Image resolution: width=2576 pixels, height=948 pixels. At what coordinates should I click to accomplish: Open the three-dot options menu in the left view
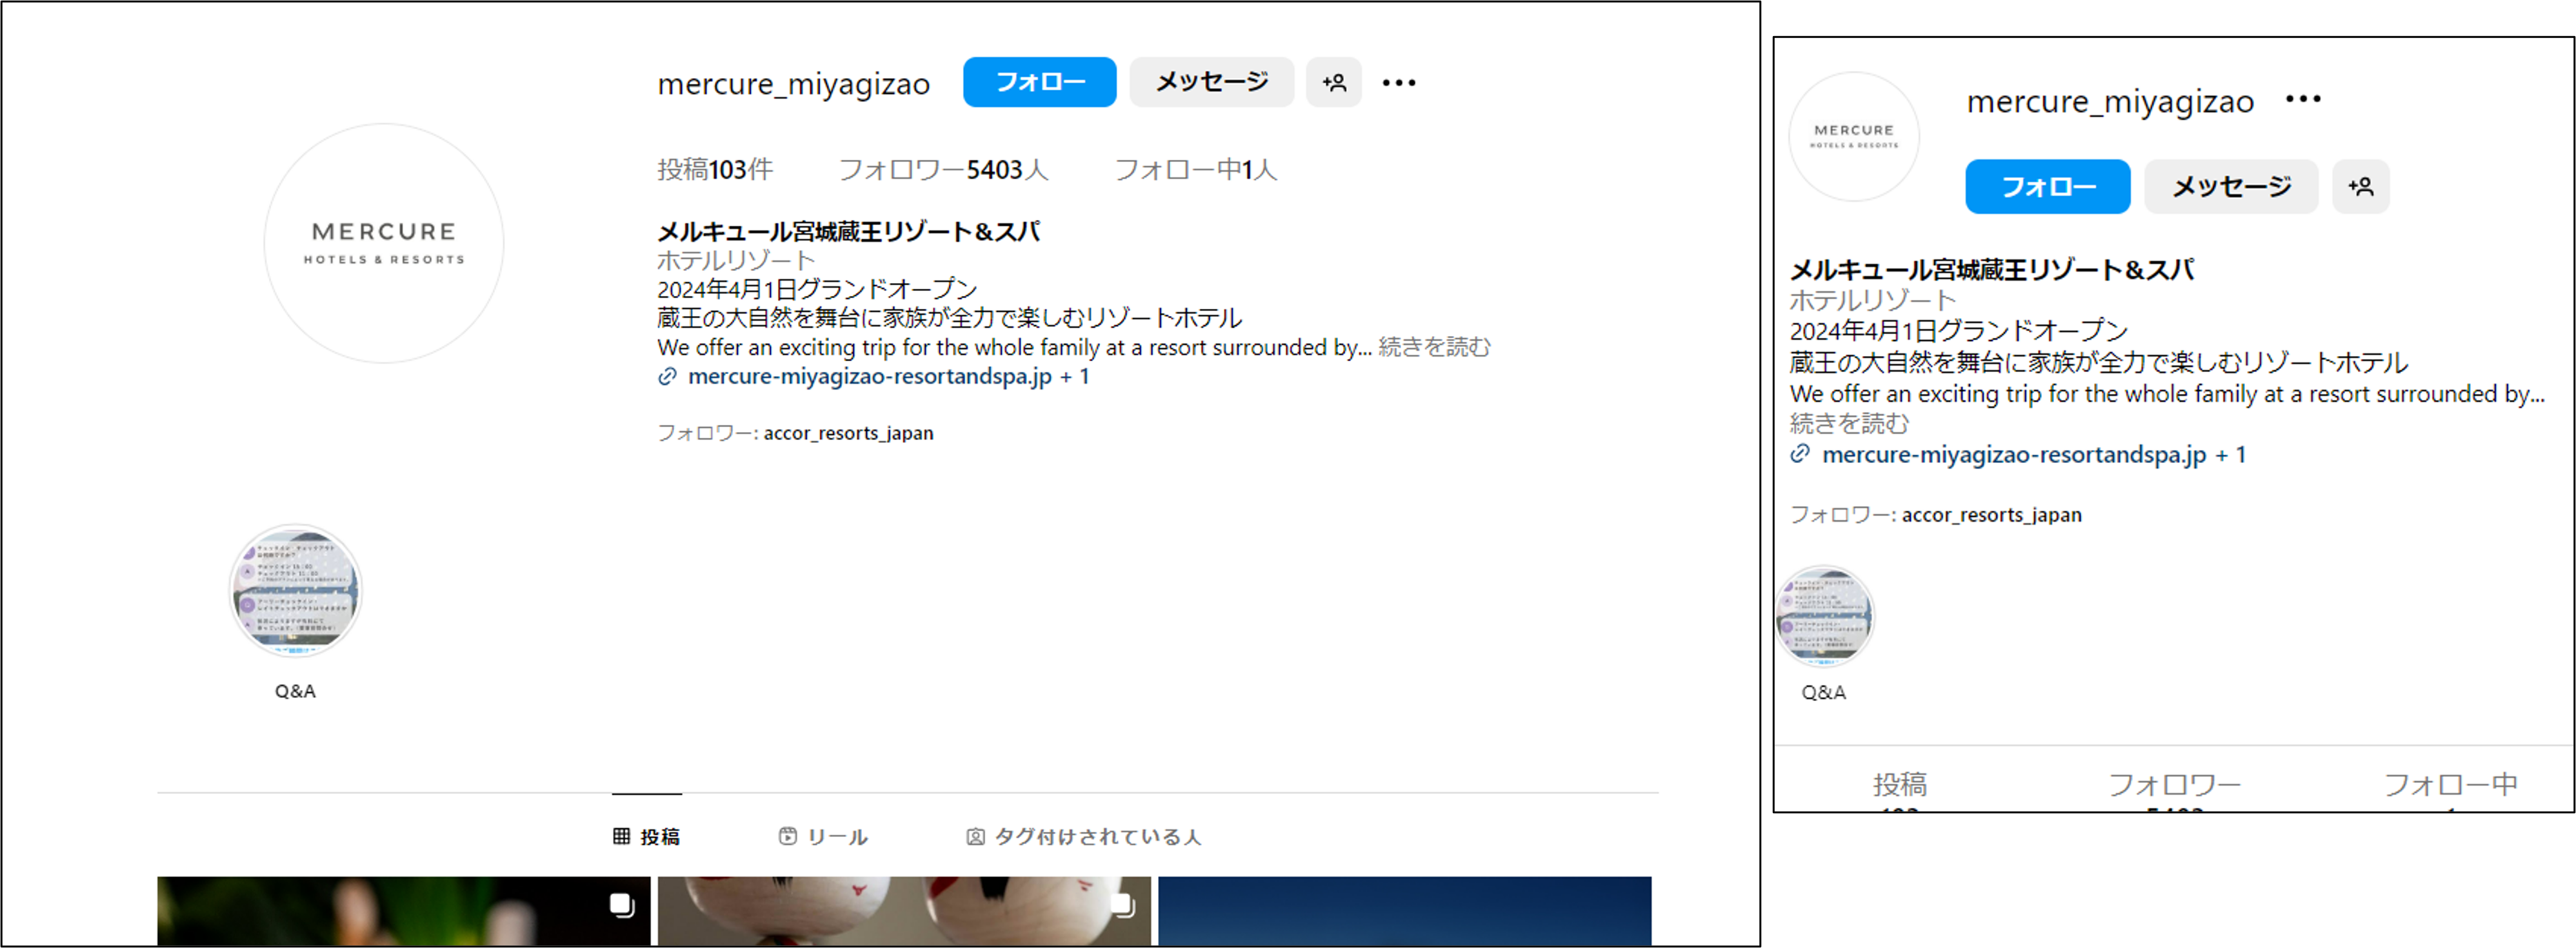tap(1398, 83)
